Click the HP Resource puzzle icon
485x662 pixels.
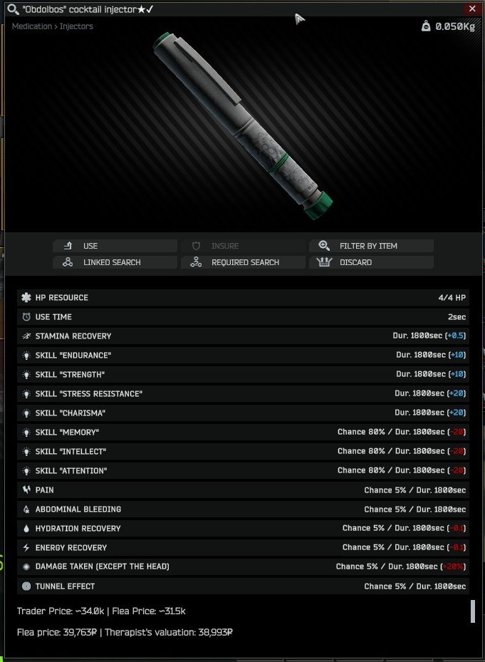[x=26, y=298]
